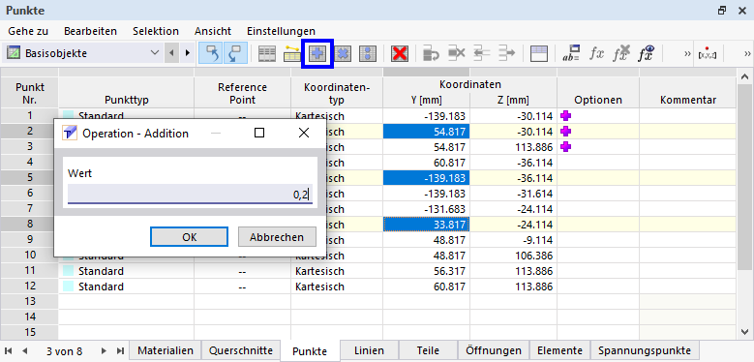Go to previous table category arrow
This screenshot has height=362, width=754.
[171, 53]
